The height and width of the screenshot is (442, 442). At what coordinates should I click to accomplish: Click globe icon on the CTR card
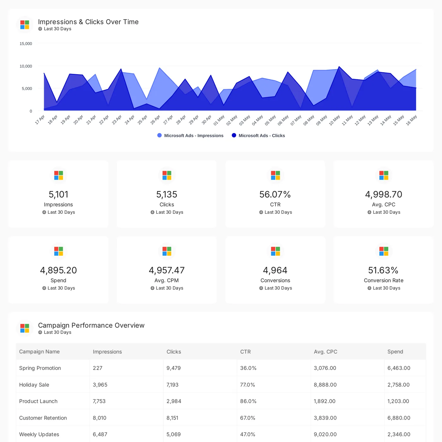pyautogui.click(x=261, y=212)
